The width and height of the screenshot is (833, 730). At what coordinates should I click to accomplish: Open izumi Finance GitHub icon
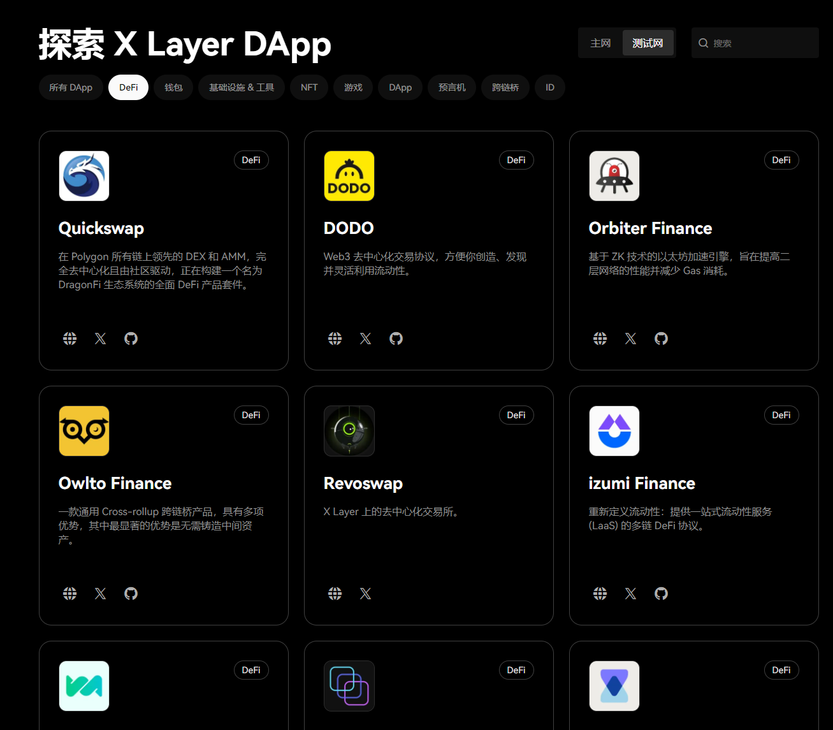pyautogui.click(x=662, y=594)
